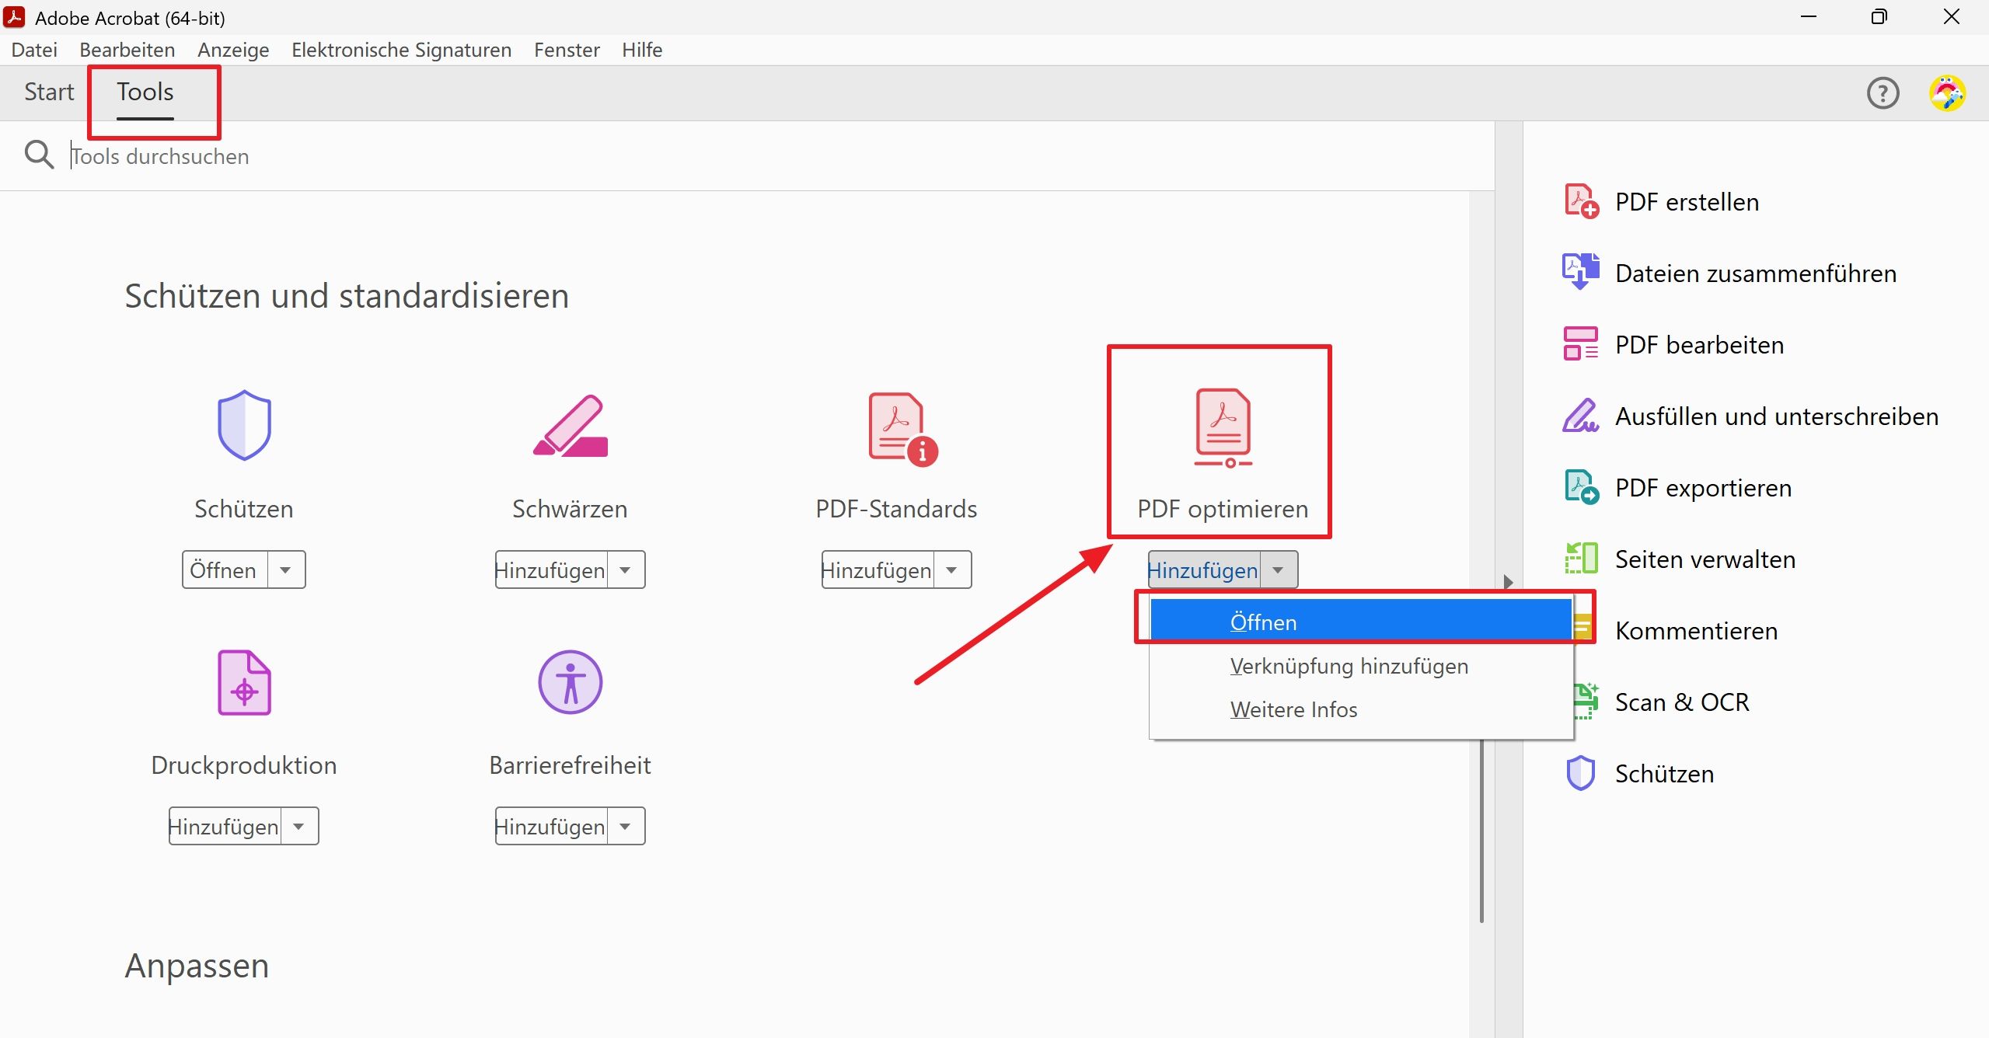This screenshot has width=1989, height=1038.
Task: Click the PDF optimieren label
Action: click(1223, 509)
